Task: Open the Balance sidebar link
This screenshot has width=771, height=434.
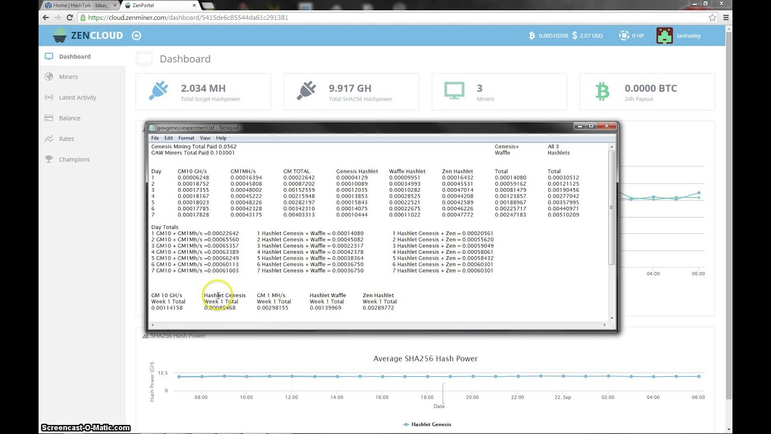Action: tap(70, 118)
